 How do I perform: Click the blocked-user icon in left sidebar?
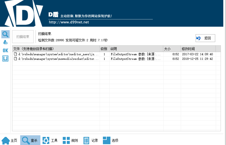point(5,42)
